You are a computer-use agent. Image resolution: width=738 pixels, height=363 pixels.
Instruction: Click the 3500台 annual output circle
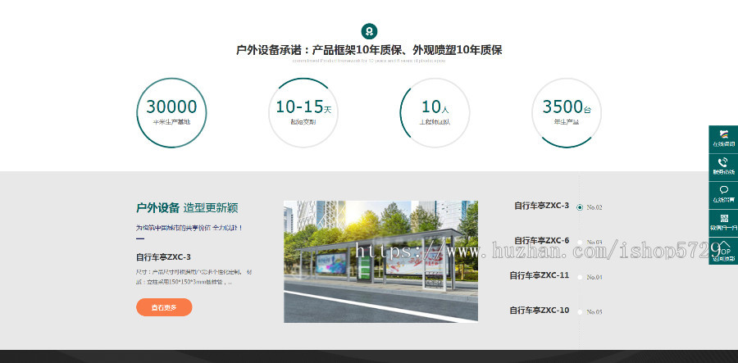pyautogui.click(x=567, y=113)
